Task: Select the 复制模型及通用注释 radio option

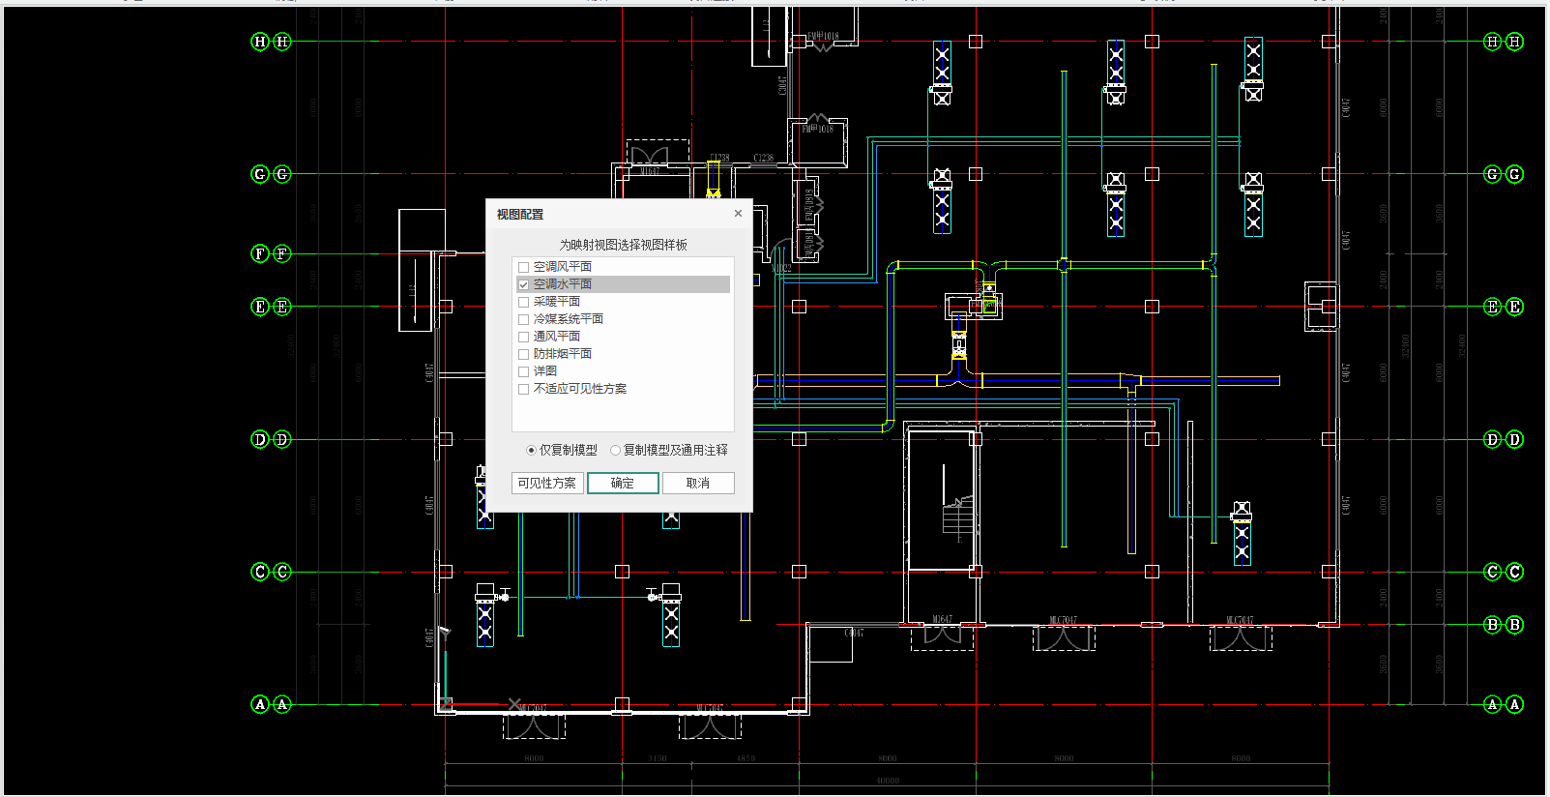Action: point(615,450)
